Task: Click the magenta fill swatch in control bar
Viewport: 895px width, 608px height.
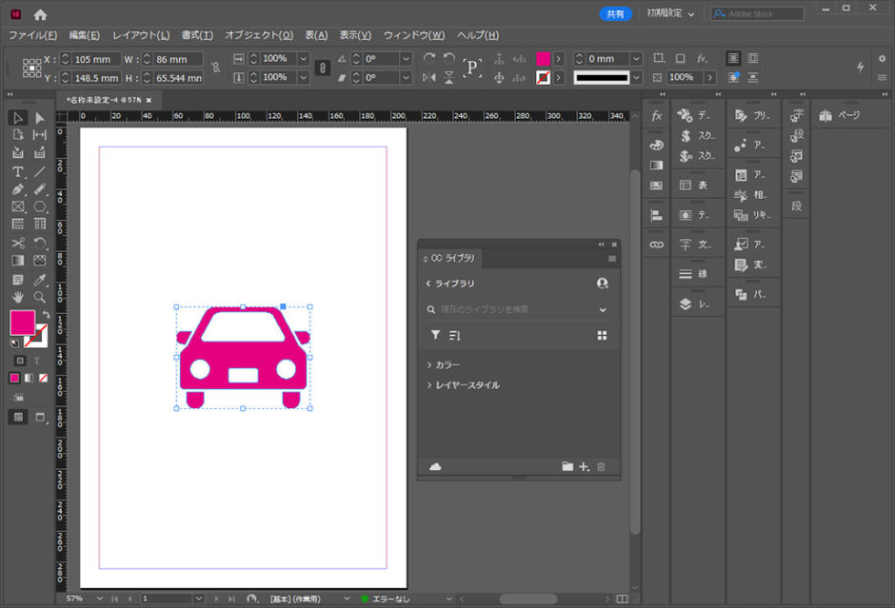Action: pos(543,58)
